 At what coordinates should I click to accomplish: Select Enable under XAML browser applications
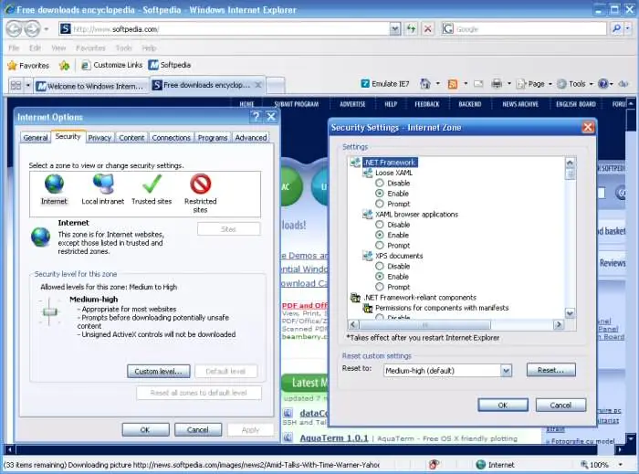coord(380,235)
